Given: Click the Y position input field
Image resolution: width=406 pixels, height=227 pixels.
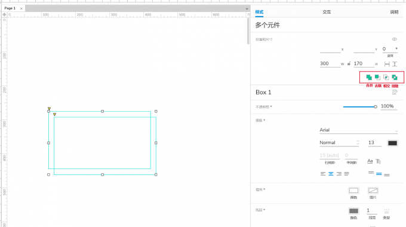Looking at the screenshot, I should click(x=364, y=49).
